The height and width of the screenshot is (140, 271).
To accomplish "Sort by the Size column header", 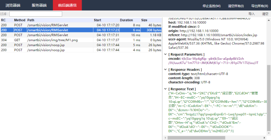I will tap(151, 20).
